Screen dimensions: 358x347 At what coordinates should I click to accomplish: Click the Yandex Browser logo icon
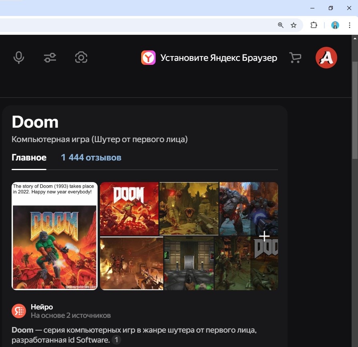click(x=148, y=58)
